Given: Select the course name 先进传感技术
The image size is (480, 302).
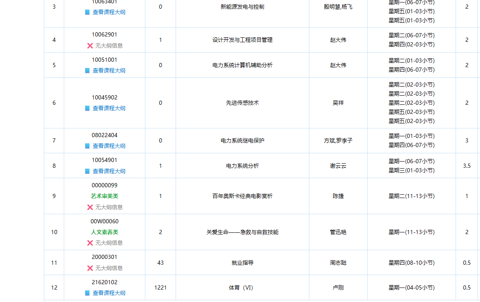Looking at the screenshot, I should click(243, 103).
